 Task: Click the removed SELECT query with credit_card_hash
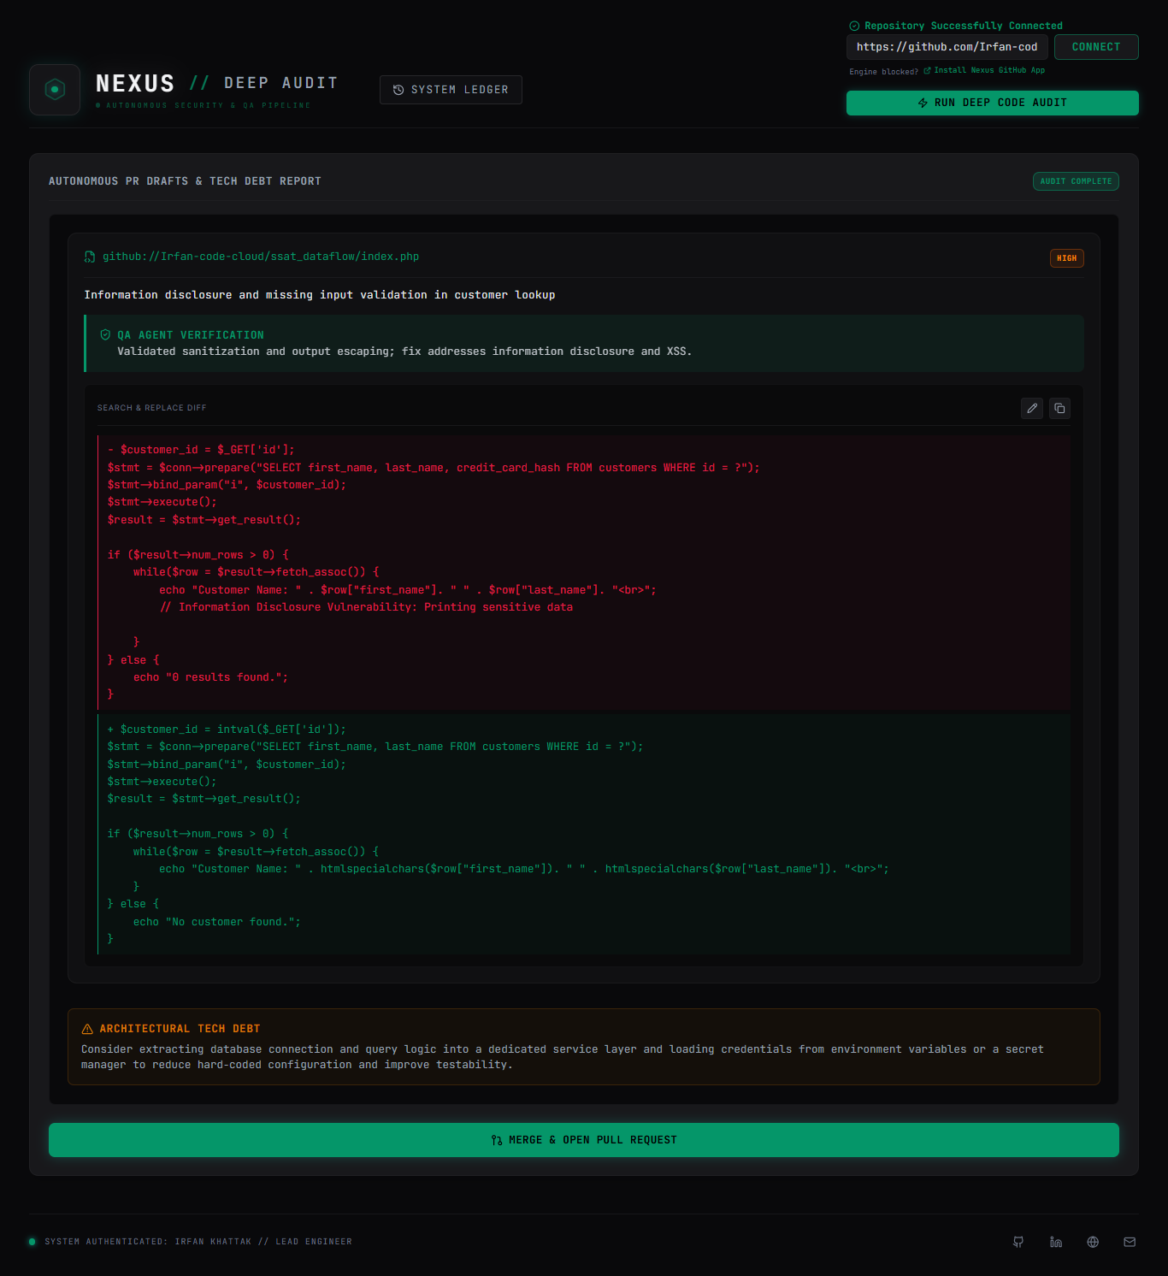coord(434,468)
